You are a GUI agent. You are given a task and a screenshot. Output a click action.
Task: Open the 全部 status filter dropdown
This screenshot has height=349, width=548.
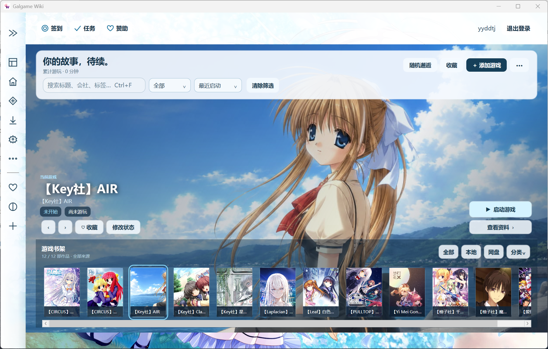170,85
